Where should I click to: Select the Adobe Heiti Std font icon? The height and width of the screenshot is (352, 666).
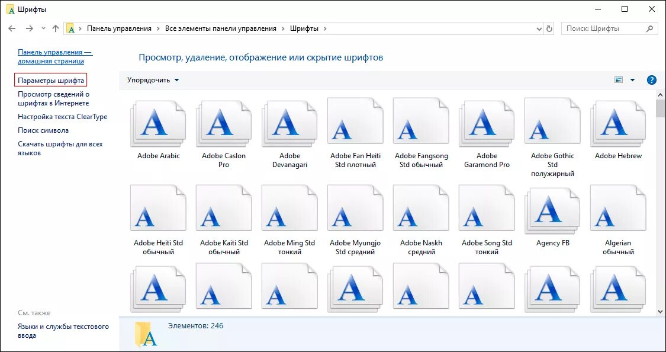pos(159,209)
